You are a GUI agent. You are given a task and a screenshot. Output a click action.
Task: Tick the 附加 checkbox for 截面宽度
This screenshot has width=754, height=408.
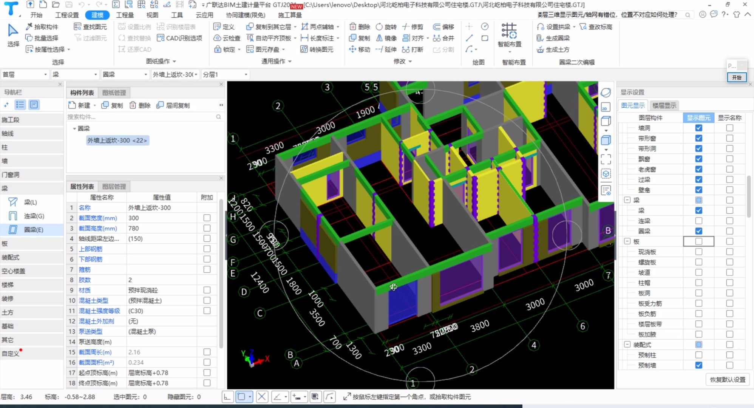tap(207, 218)
